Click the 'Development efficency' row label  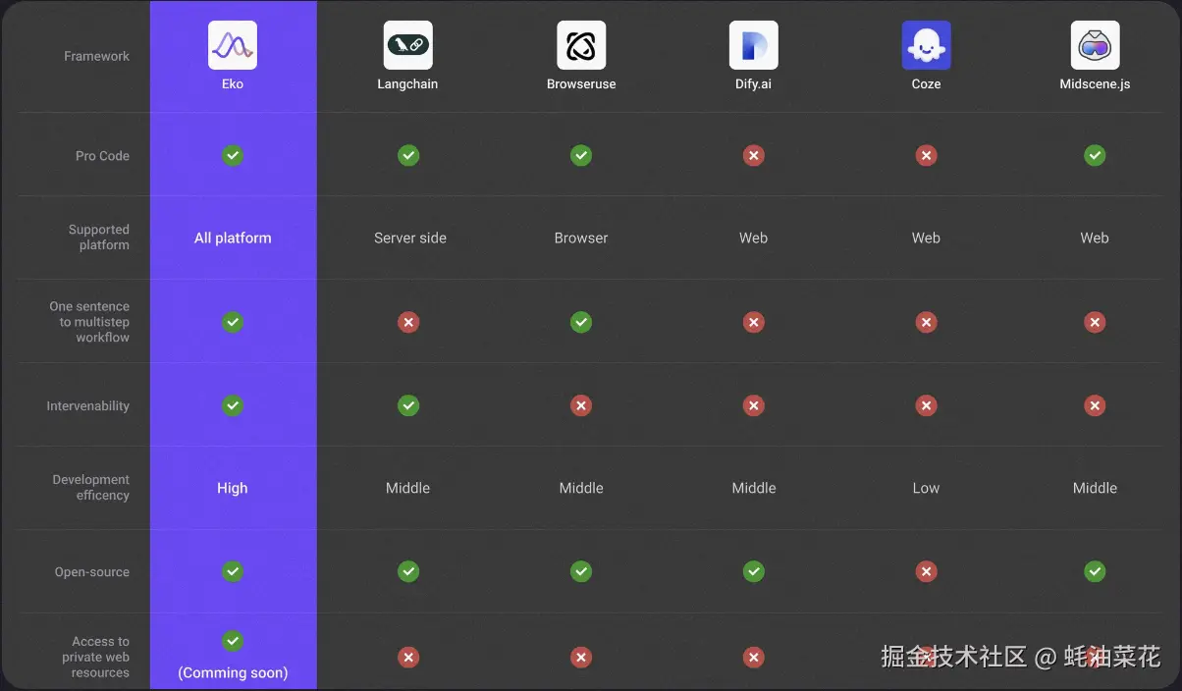point(90,488)
